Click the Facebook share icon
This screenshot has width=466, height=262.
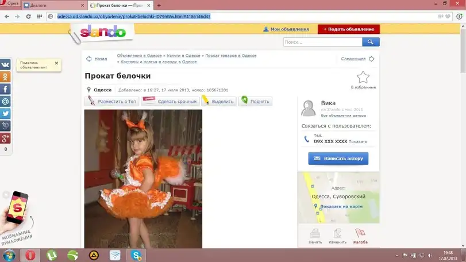point(5,89)
